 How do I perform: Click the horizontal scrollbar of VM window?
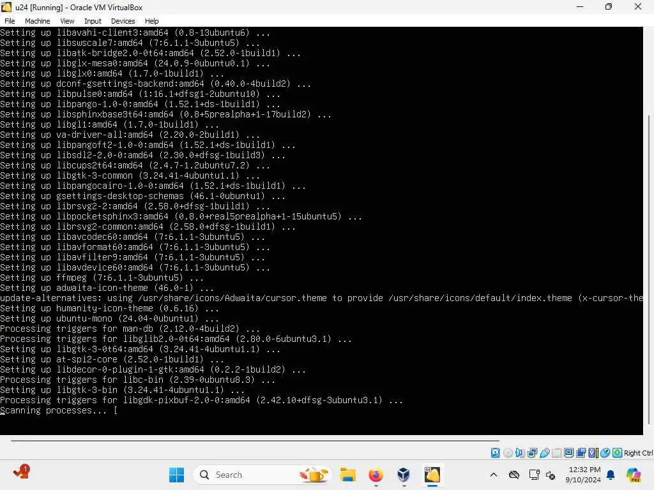[x=255, y=440]
